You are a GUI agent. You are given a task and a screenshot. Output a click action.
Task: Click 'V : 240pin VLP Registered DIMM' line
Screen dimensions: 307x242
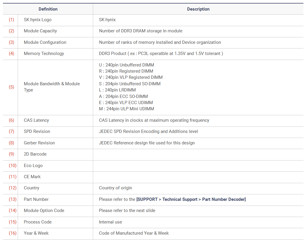coord(131,77)
